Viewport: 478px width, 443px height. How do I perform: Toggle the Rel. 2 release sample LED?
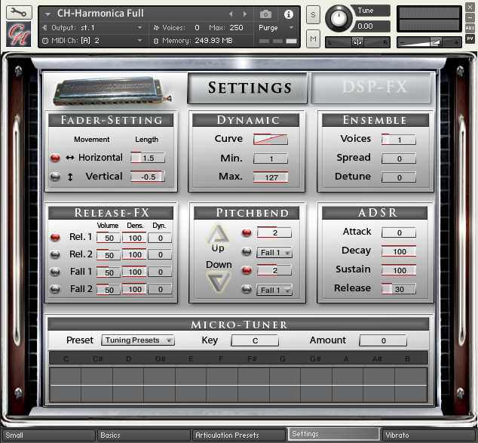(x=55, y=254)
